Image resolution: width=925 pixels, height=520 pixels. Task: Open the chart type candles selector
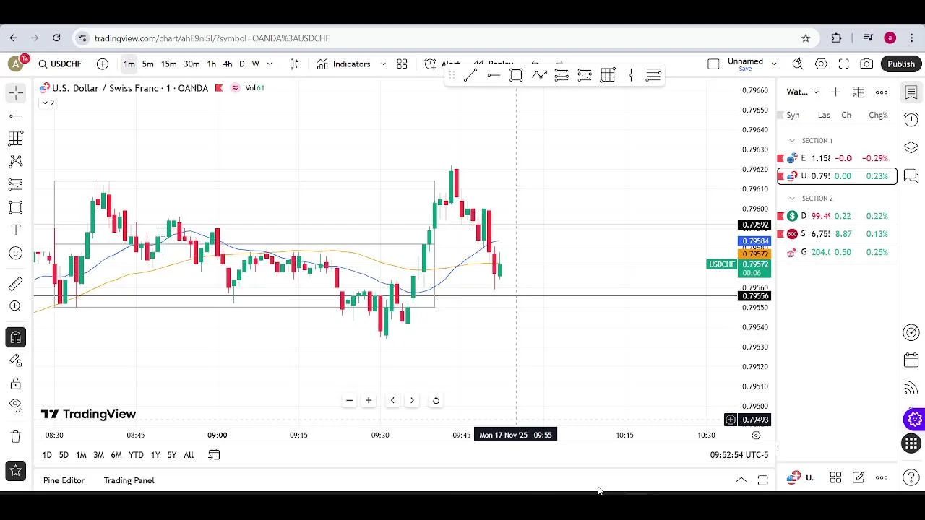[x=294, y=64]
